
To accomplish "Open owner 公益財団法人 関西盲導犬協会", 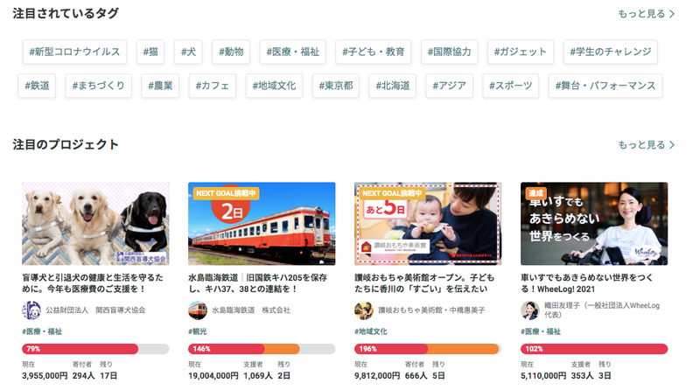I will coord(95,310).
